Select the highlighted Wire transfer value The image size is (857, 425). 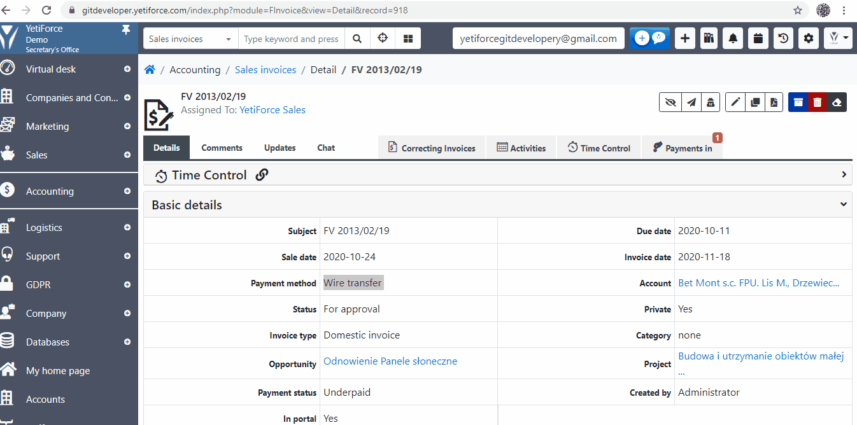353,283
